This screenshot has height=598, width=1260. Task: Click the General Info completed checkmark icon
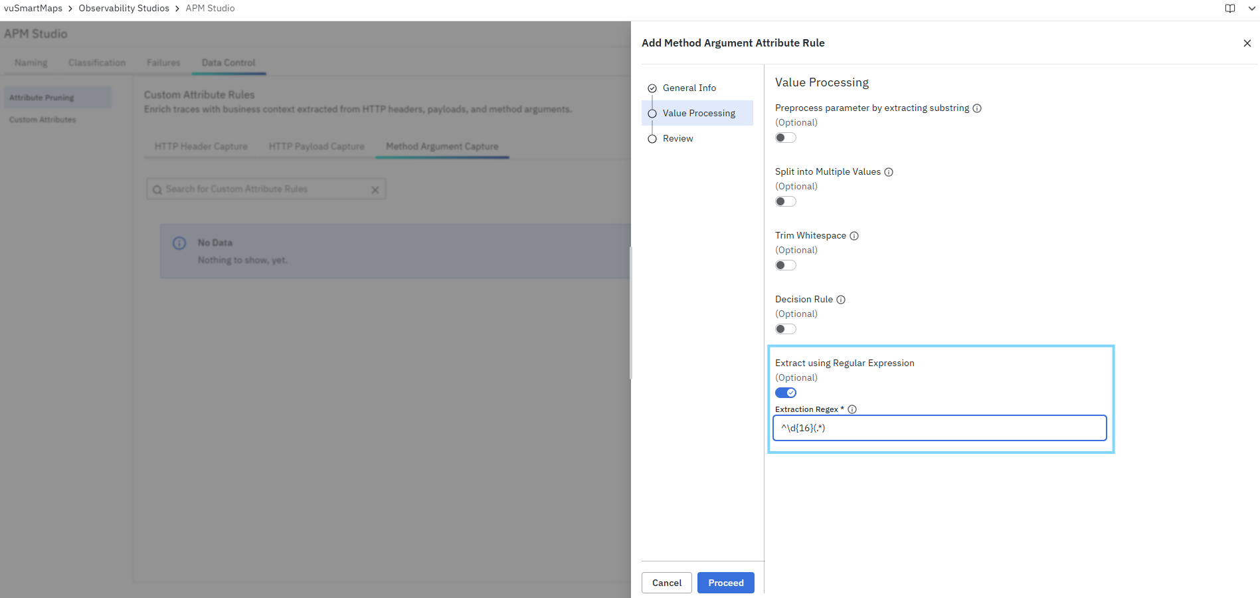point(652,88)
